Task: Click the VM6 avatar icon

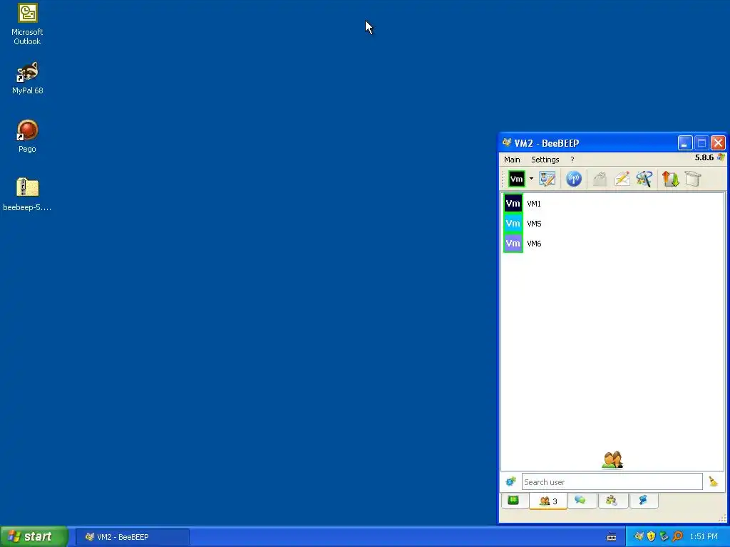Action: tap(513, 244)
